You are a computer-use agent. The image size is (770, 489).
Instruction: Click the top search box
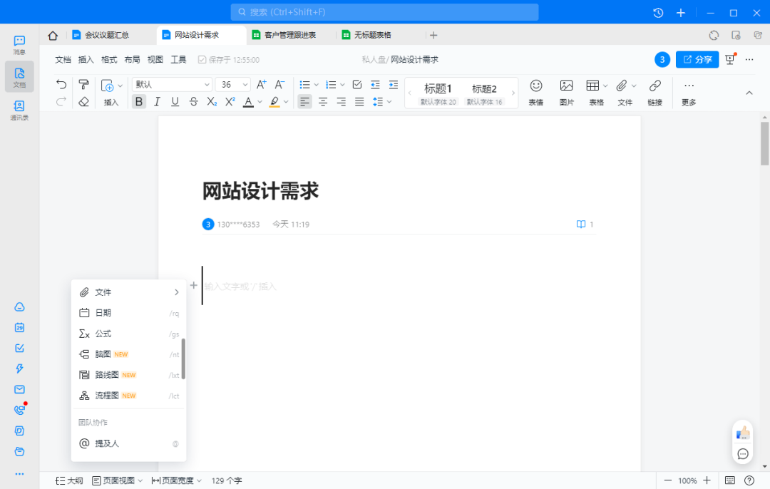[x=384, y=12]
